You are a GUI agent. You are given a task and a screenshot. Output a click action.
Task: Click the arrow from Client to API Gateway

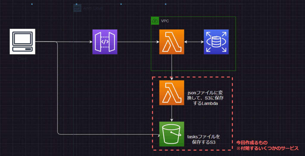pos(74,42)
